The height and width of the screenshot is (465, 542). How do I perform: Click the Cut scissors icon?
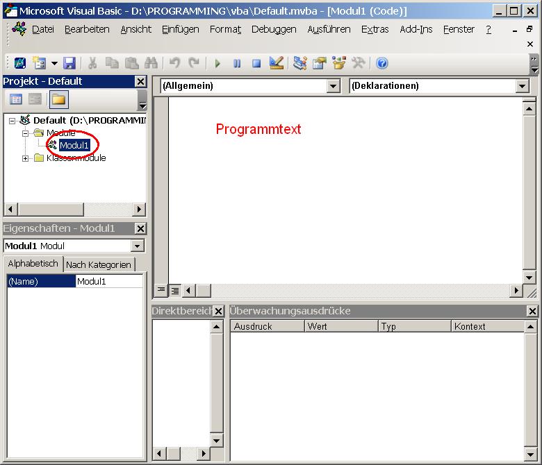tap(92, 63)
